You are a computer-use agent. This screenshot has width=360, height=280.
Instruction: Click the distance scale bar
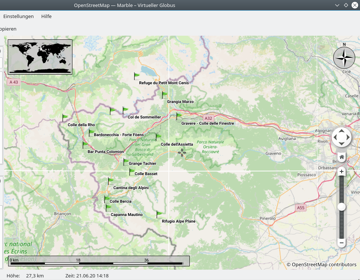[x=99, y=261]
